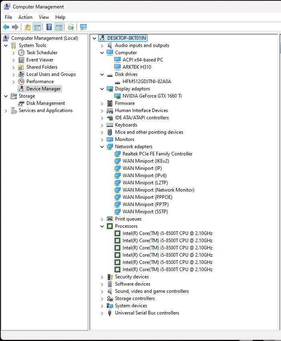Collapse the Processors category
Viewport: 281px width, 341px height.
point(102,226)
